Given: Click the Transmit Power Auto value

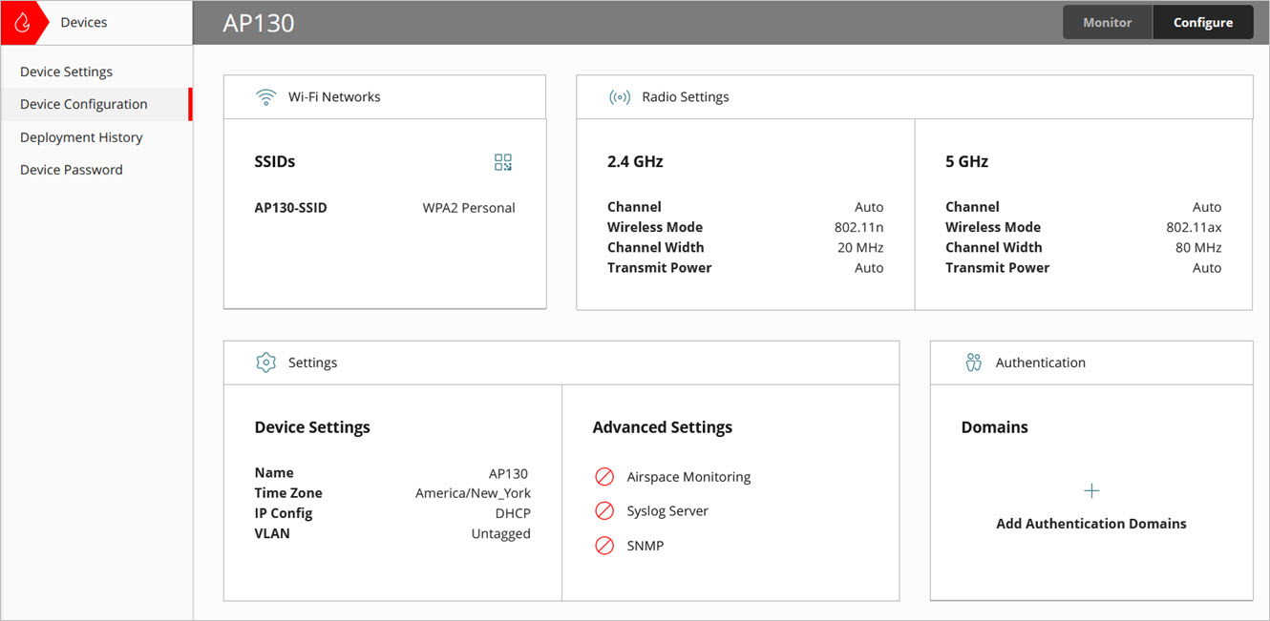Looking at the screenshot, I should point(869,267).
